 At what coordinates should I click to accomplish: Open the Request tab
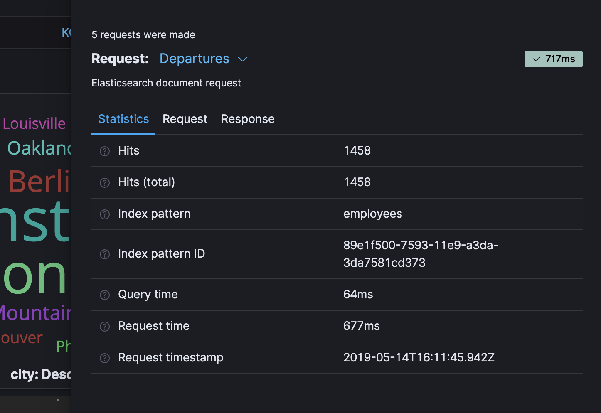185,119
